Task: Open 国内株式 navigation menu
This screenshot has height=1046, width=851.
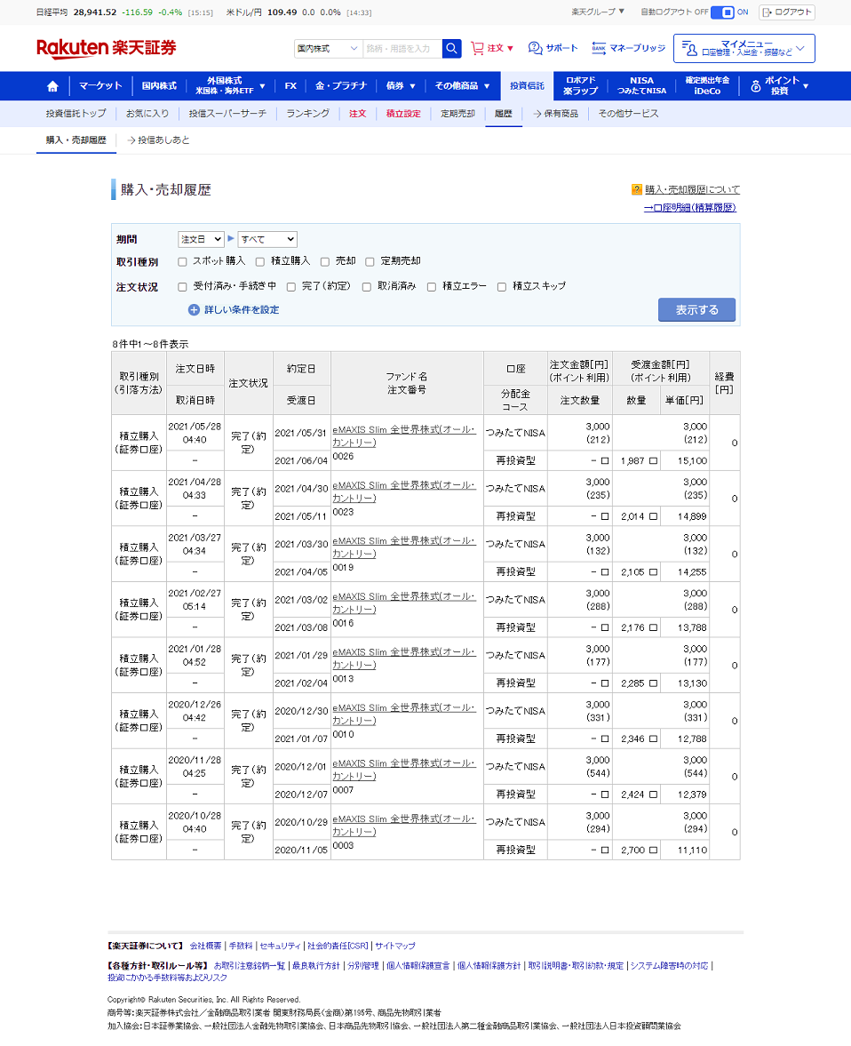Action: click(x=159, y=86)
